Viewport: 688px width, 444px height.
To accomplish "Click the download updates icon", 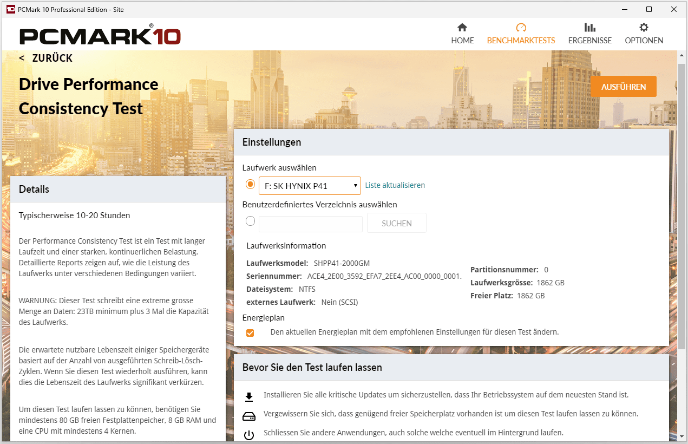I will pos(249,397).
